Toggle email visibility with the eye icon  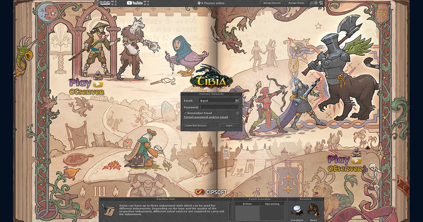click(237, 101)
